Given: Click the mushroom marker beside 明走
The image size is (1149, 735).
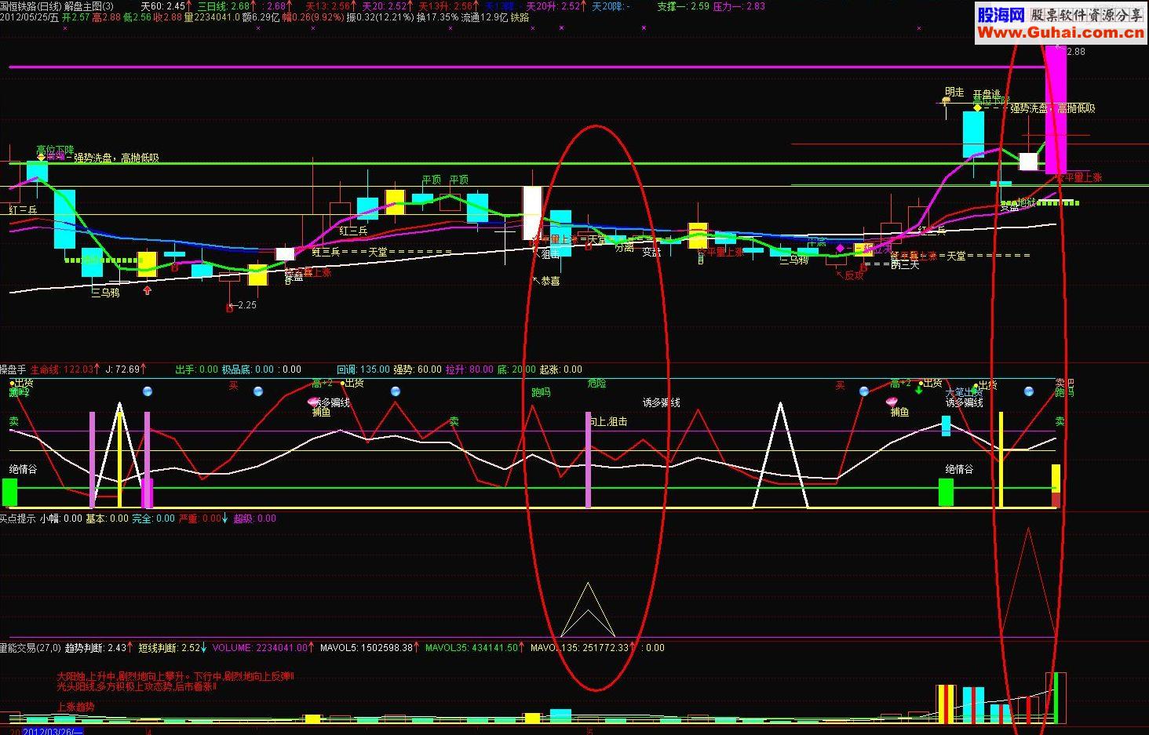Looking at the screenshot, I should 945,101.
